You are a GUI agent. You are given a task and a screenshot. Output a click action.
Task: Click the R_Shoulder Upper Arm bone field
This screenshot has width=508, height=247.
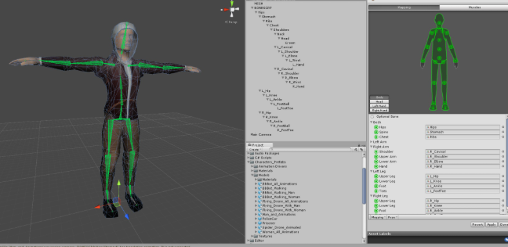(463, 156)
